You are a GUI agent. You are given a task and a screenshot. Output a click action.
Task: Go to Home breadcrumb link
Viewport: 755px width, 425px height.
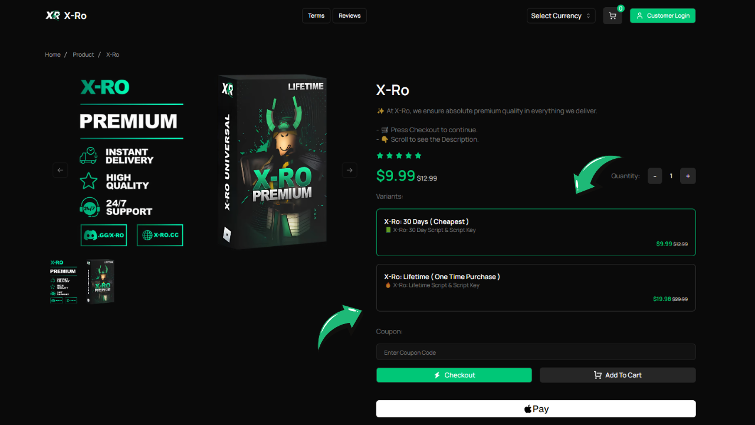point(52,54)
